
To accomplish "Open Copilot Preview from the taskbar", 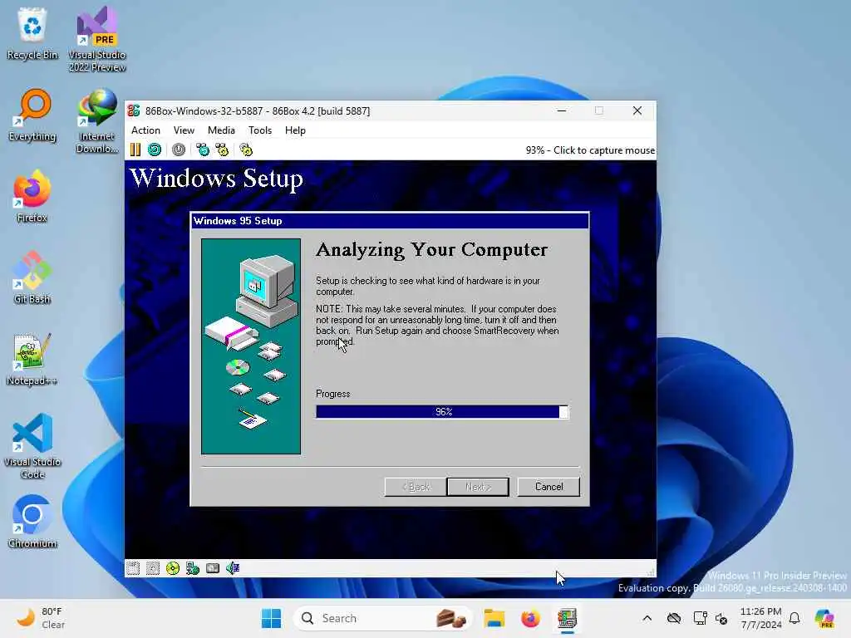I will coord(824,618).
